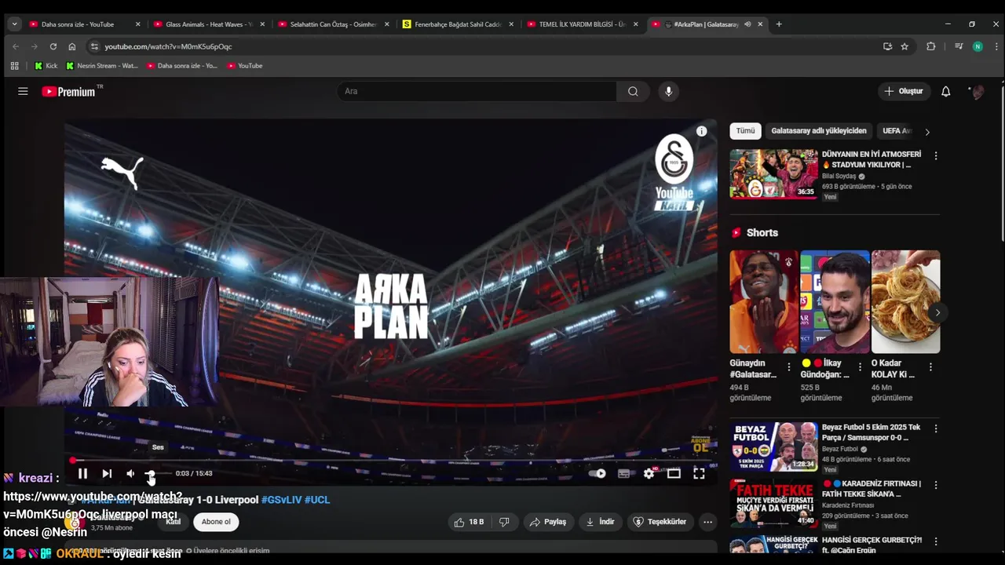Open the Günaydın #Galatasaray short
The height and width of the screenshot is (565, 1005).
tap(764, 301)
